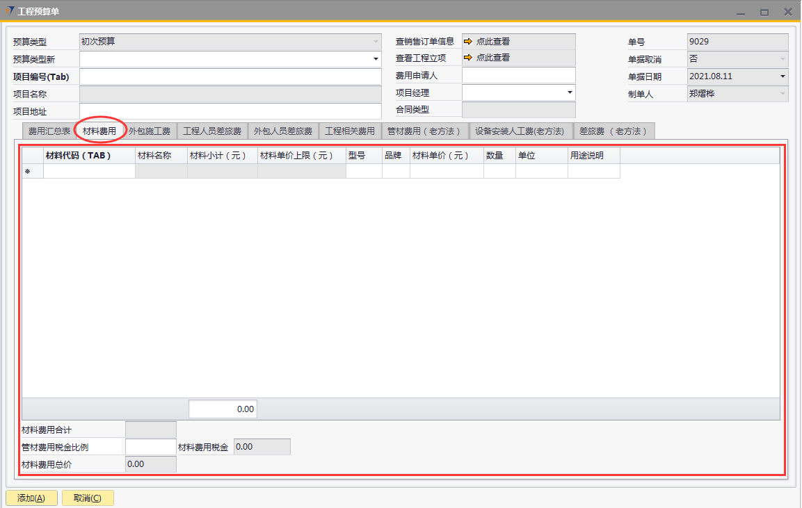802x508 pixels.
Task: Open the 单据日期 date dropdown
Action: tap(783, 76)
